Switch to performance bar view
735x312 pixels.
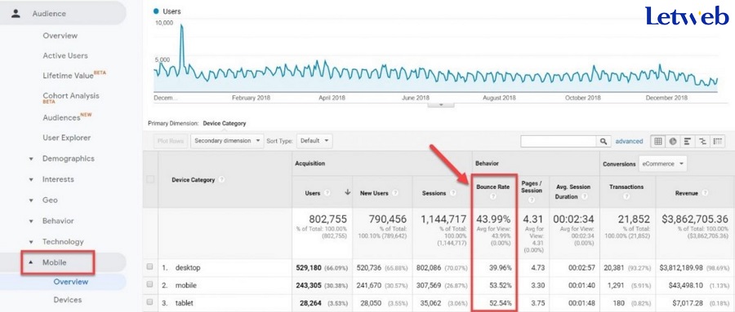pyautogui.click(x=687, y=141)
